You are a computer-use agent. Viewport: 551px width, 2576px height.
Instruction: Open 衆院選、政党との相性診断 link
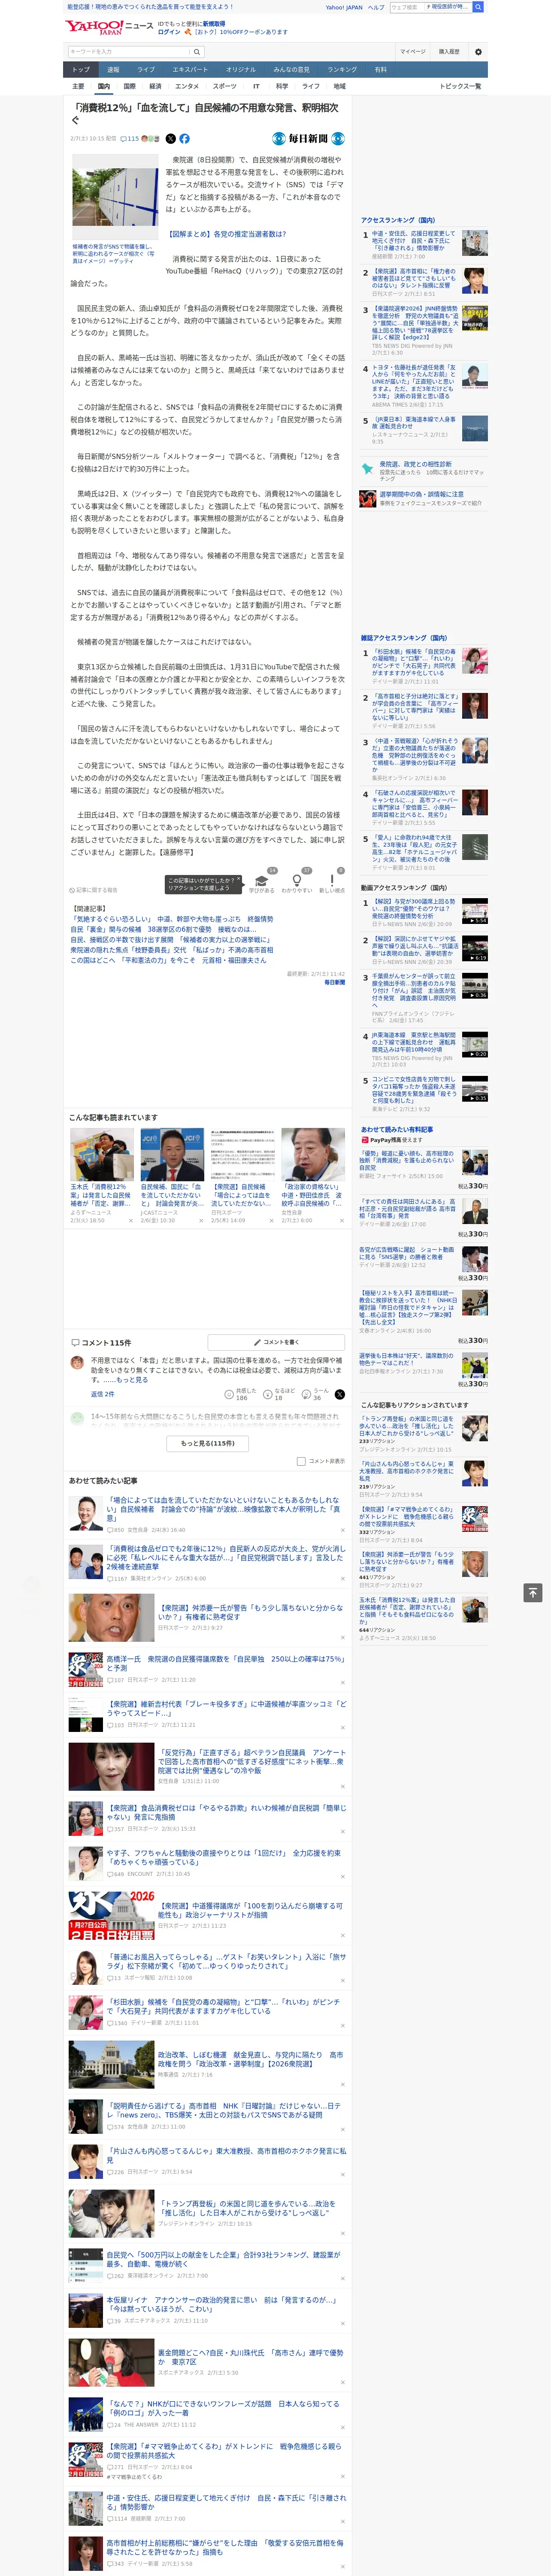(x=415, y=464)
